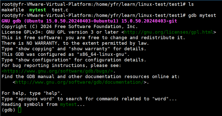Click the "show copying" quoted text
Viewport: 222px width, 116px height.
35,49
